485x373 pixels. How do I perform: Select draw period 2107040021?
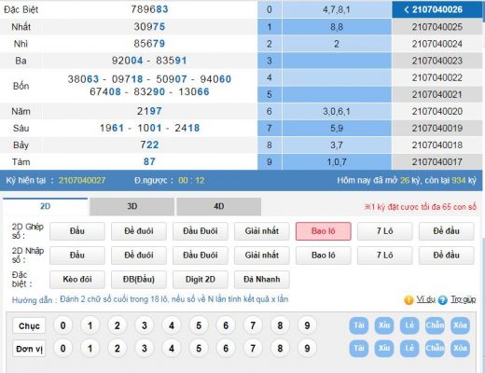click(x=436, y=94)
